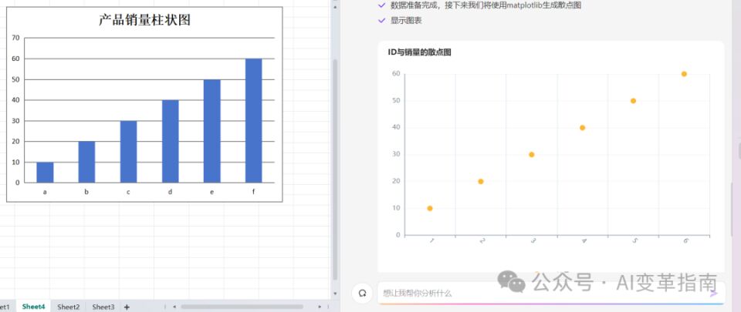Switch to the Sheet3 tab
Screen dimensions: 741x312
[103, 307]
